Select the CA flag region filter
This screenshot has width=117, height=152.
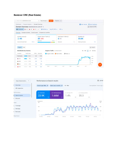[x=35, y=29]
